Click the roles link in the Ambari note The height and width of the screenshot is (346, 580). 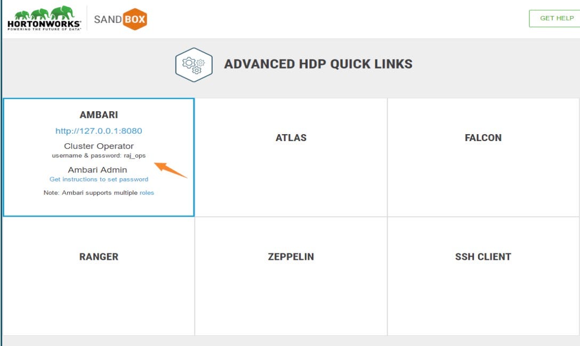pyautogui.click(x=148, y=193)
